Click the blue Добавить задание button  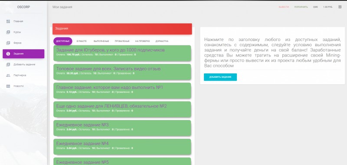[x=220, y=77]
